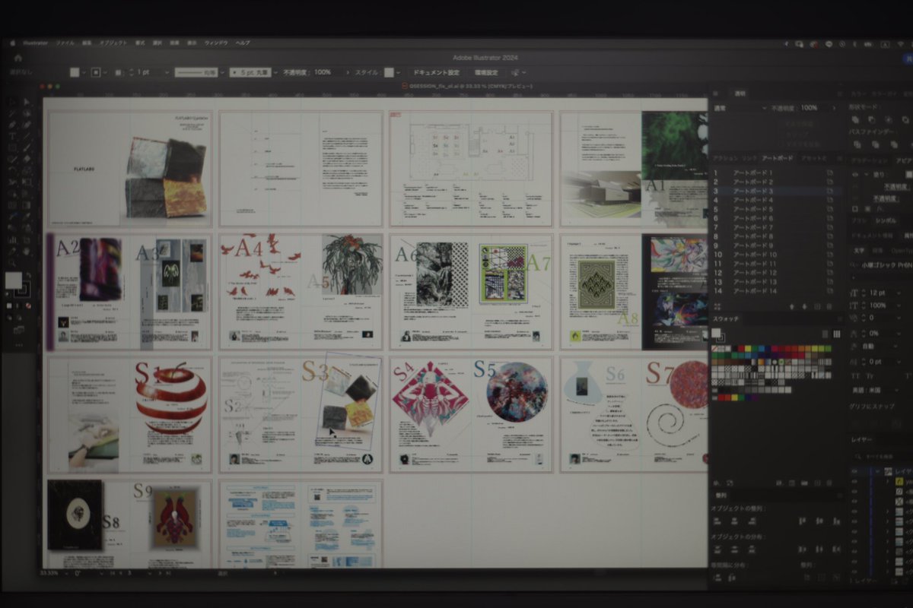Toggle visibility of the top layer row
Image resolution: width=913 pixels, height=608 pixels.
point(854,471)
